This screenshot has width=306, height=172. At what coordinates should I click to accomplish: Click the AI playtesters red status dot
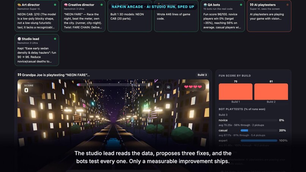(287, 5)
